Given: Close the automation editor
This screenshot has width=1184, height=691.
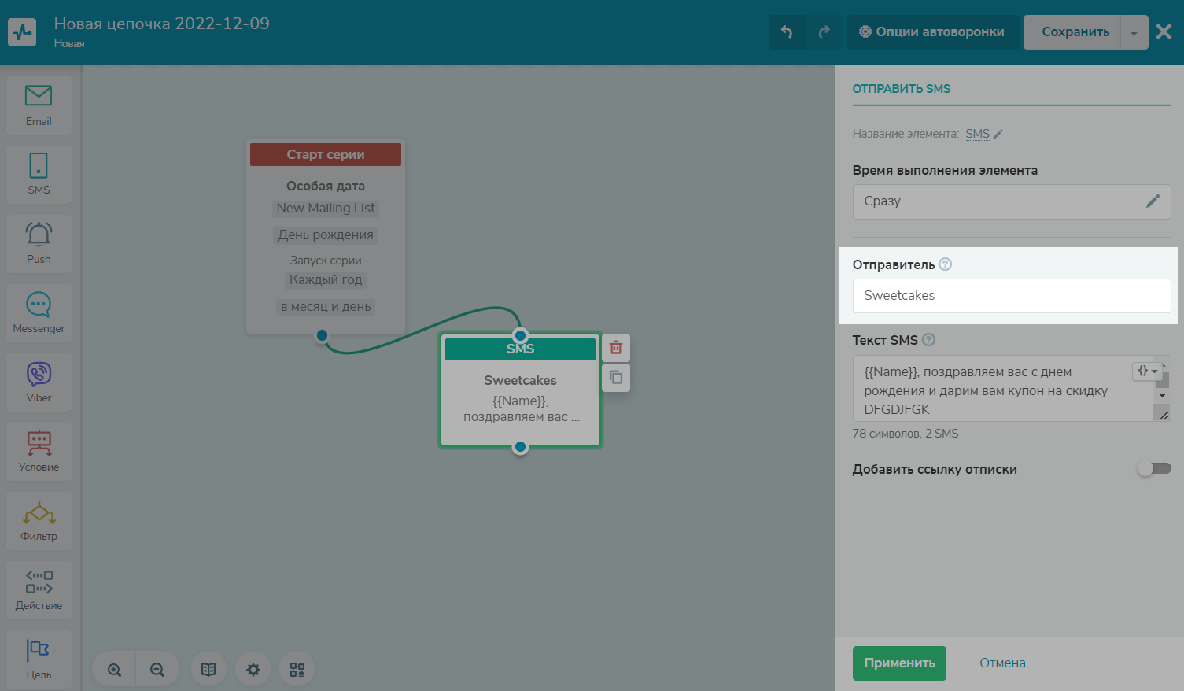Looking at the screenshot, I should point(1164,32).
